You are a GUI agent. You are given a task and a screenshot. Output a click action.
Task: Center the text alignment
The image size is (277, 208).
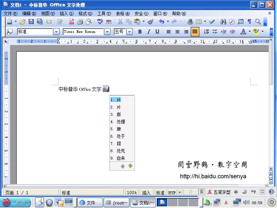coord(178,32)
